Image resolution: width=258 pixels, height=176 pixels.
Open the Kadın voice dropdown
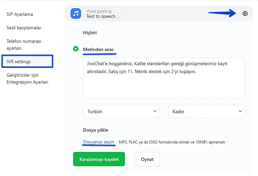point(207,112)
